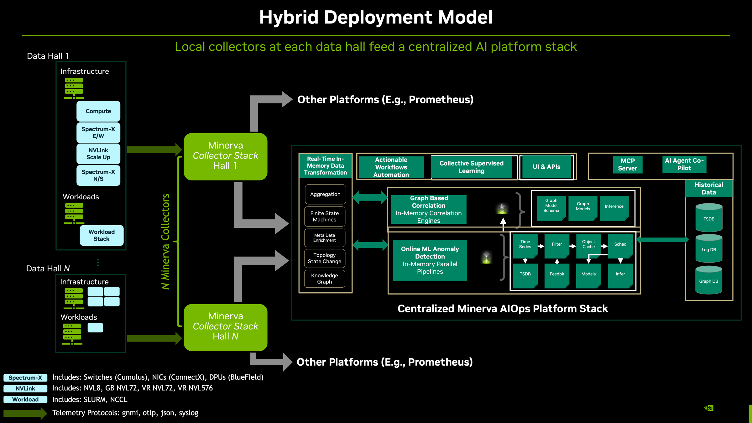This screenshot has width=752, height=423.
Task: Click the Sched pipeline block
Action: (x=620, y=246)
